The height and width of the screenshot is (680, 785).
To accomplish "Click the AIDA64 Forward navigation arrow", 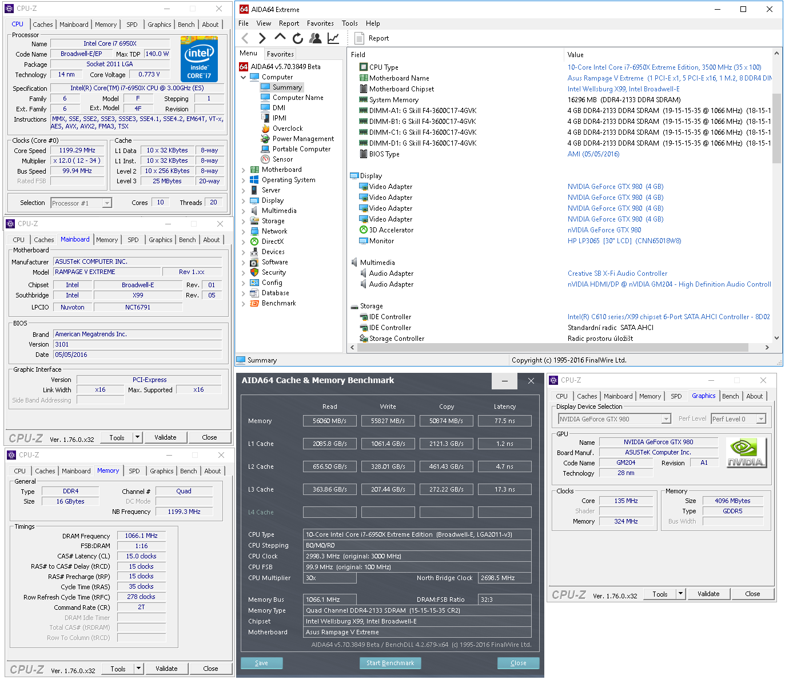I will coord(262,38).
